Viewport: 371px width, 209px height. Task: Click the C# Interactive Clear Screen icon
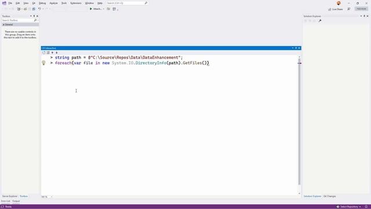[x=48, y=53]
